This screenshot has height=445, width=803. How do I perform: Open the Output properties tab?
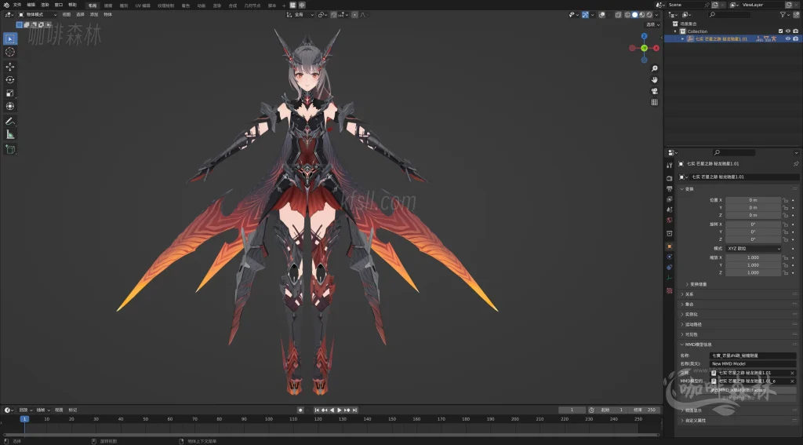[x=669, y=188]
